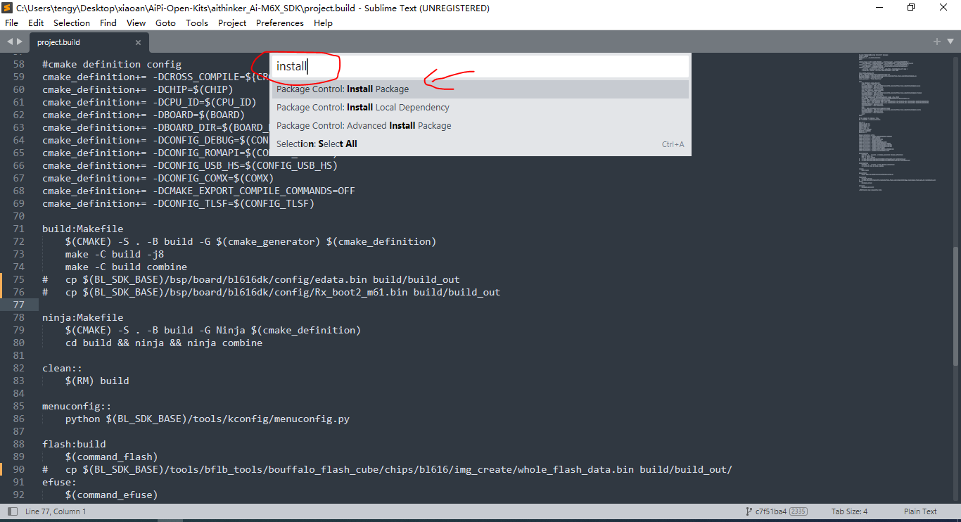Click the 2335 changes badge in status bar
The width and height of the screenshot is (961, 522).
click(799, 511)
